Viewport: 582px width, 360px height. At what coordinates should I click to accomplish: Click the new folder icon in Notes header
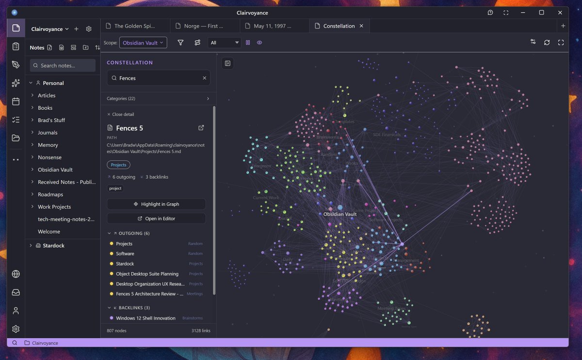click(x=86, y=47)
